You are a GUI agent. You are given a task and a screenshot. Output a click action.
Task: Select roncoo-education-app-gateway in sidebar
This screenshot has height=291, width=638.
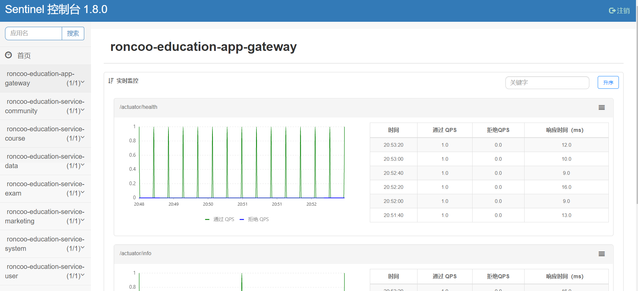tap(45, 78)
